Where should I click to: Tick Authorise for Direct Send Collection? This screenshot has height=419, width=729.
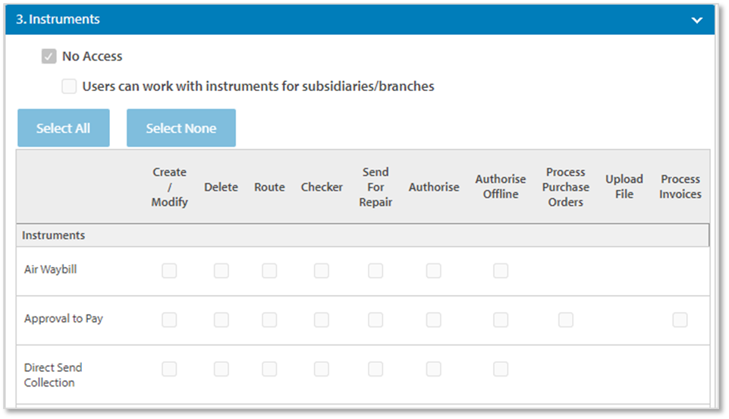[433, 369]
